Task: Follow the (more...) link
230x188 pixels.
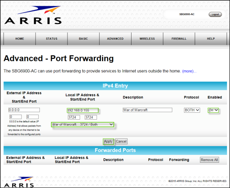Action: (x=189, y=71)
